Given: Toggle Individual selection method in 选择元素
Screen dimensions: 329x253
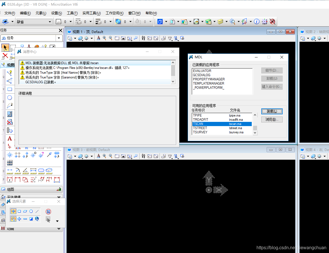Looking at the screenshot, I should coord(13,211).
